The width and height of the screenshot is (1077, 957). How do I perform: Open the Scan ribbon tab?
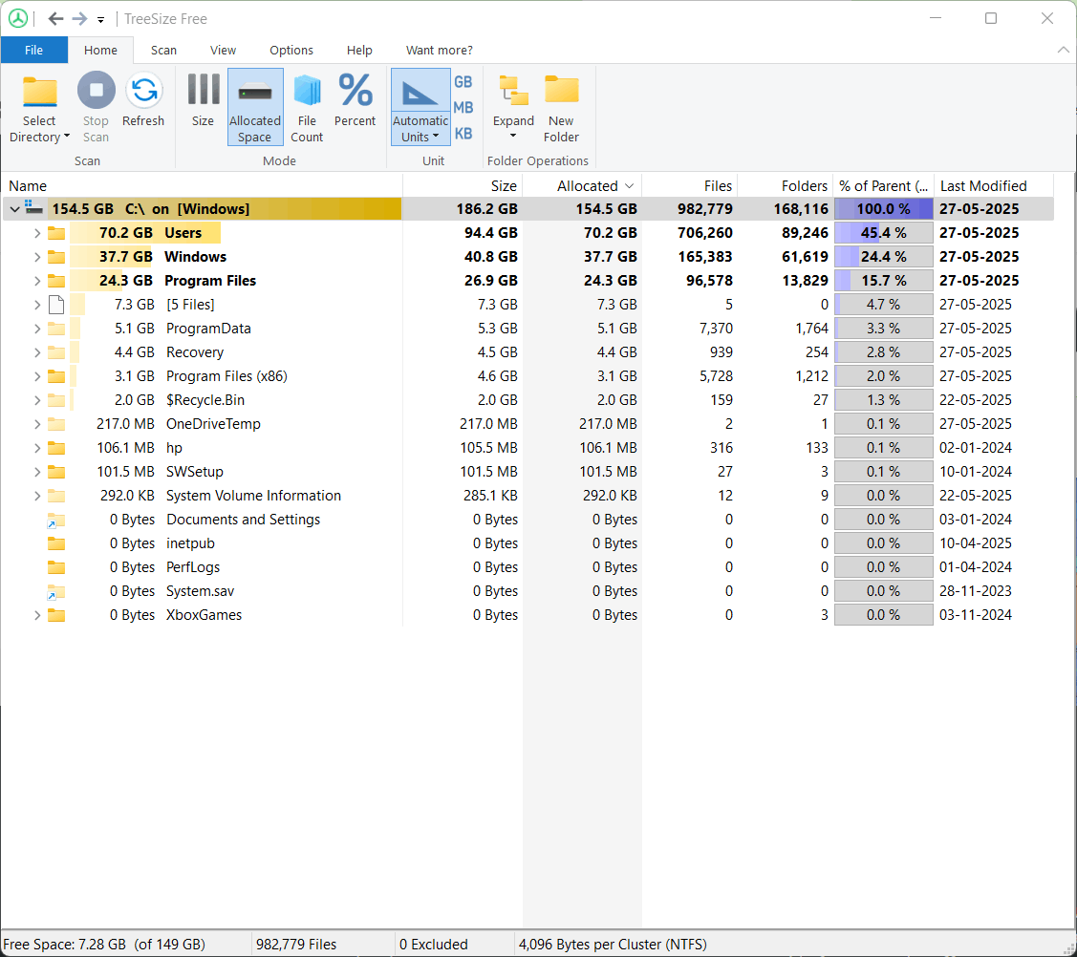pos(163,50)
